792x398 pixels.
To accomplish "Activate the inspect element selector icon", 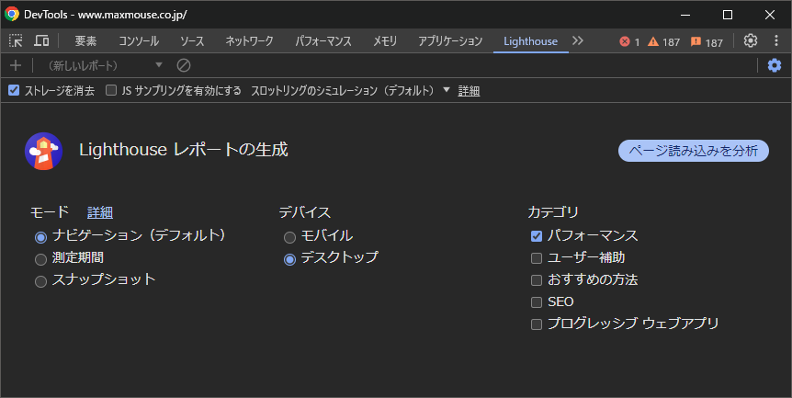I will click(x=16, y=41).
